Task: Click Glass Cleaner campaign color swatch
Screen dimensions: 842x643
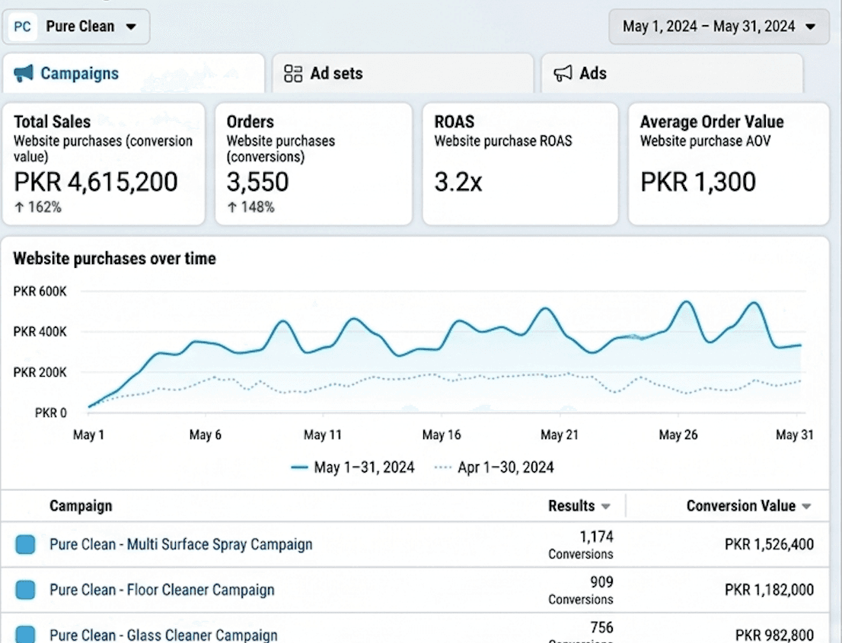Action: [25, 635]
